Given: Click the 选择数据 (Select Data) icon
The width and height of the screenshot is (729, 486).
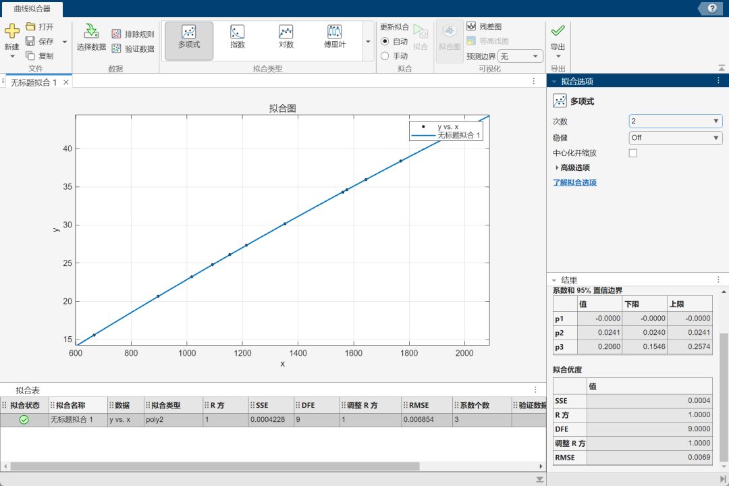Looking at the screenshot, I should [91, 31].
